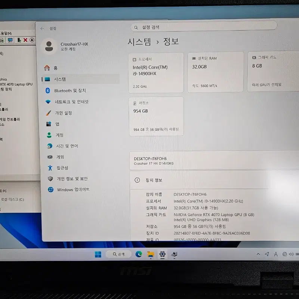Open File Explorer from the taskbar
Screen dimensions: 299x299
(151, 255)
